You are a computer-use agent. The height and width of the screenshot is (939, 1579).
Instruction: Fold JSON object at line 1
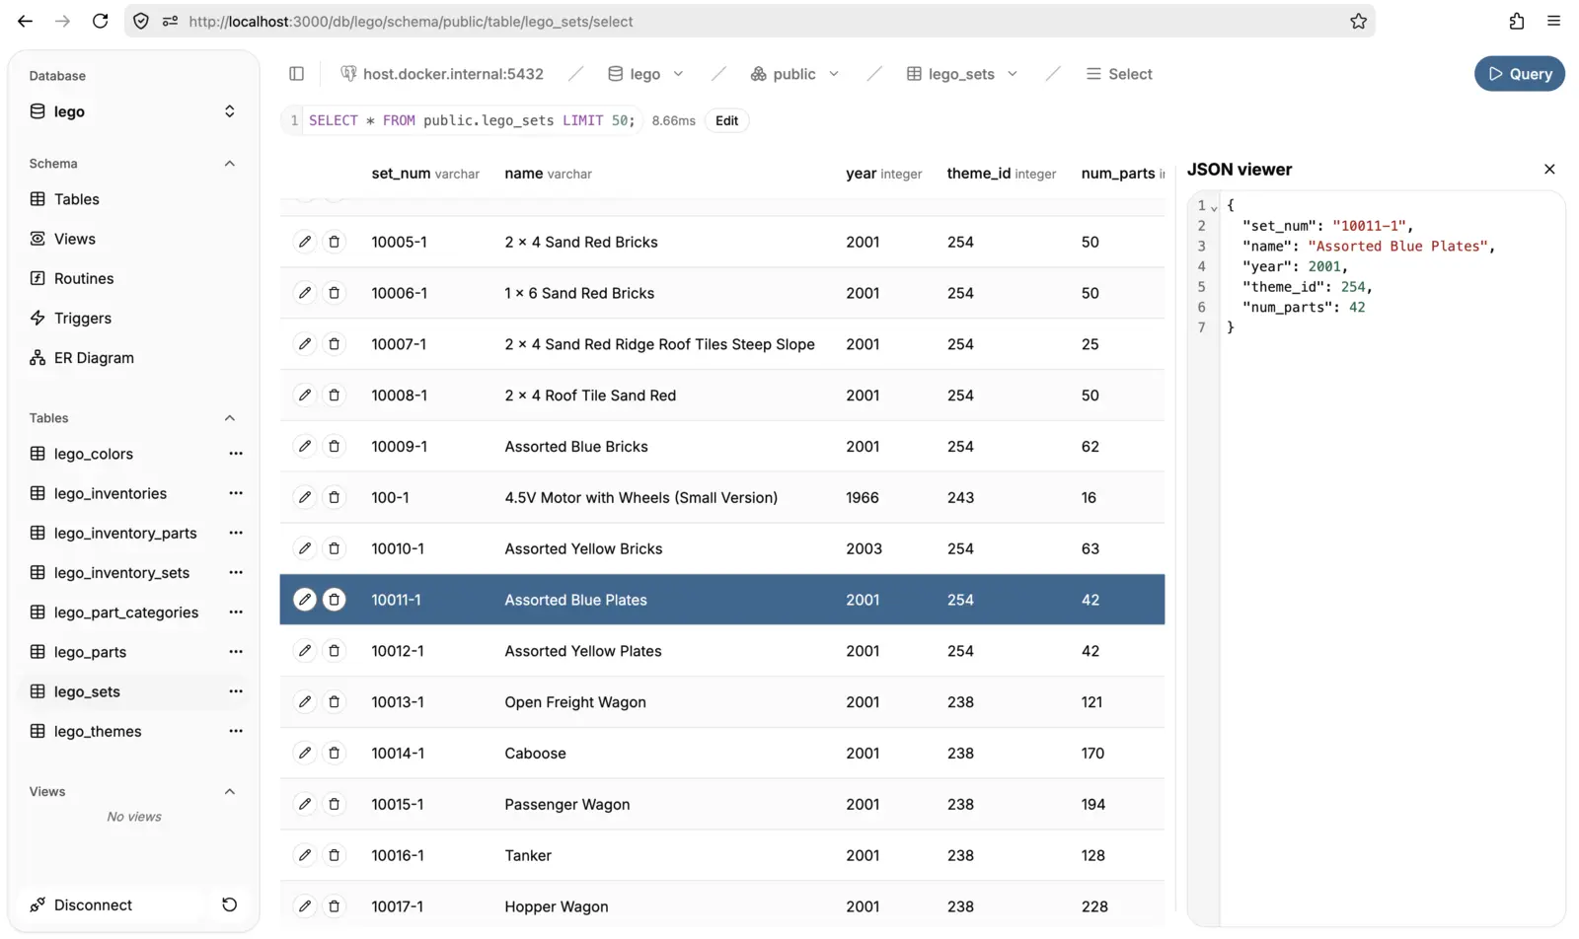1214,207
